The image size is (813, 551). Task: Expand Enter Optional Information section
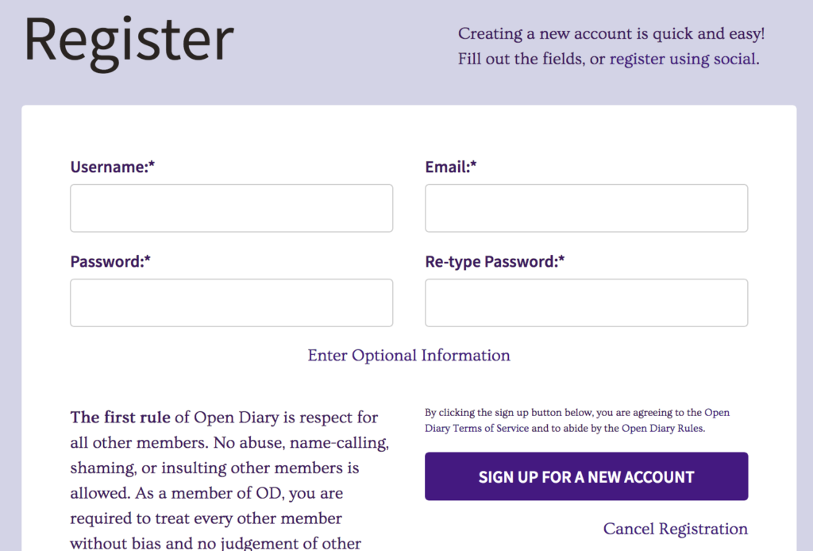click(409, 356)
